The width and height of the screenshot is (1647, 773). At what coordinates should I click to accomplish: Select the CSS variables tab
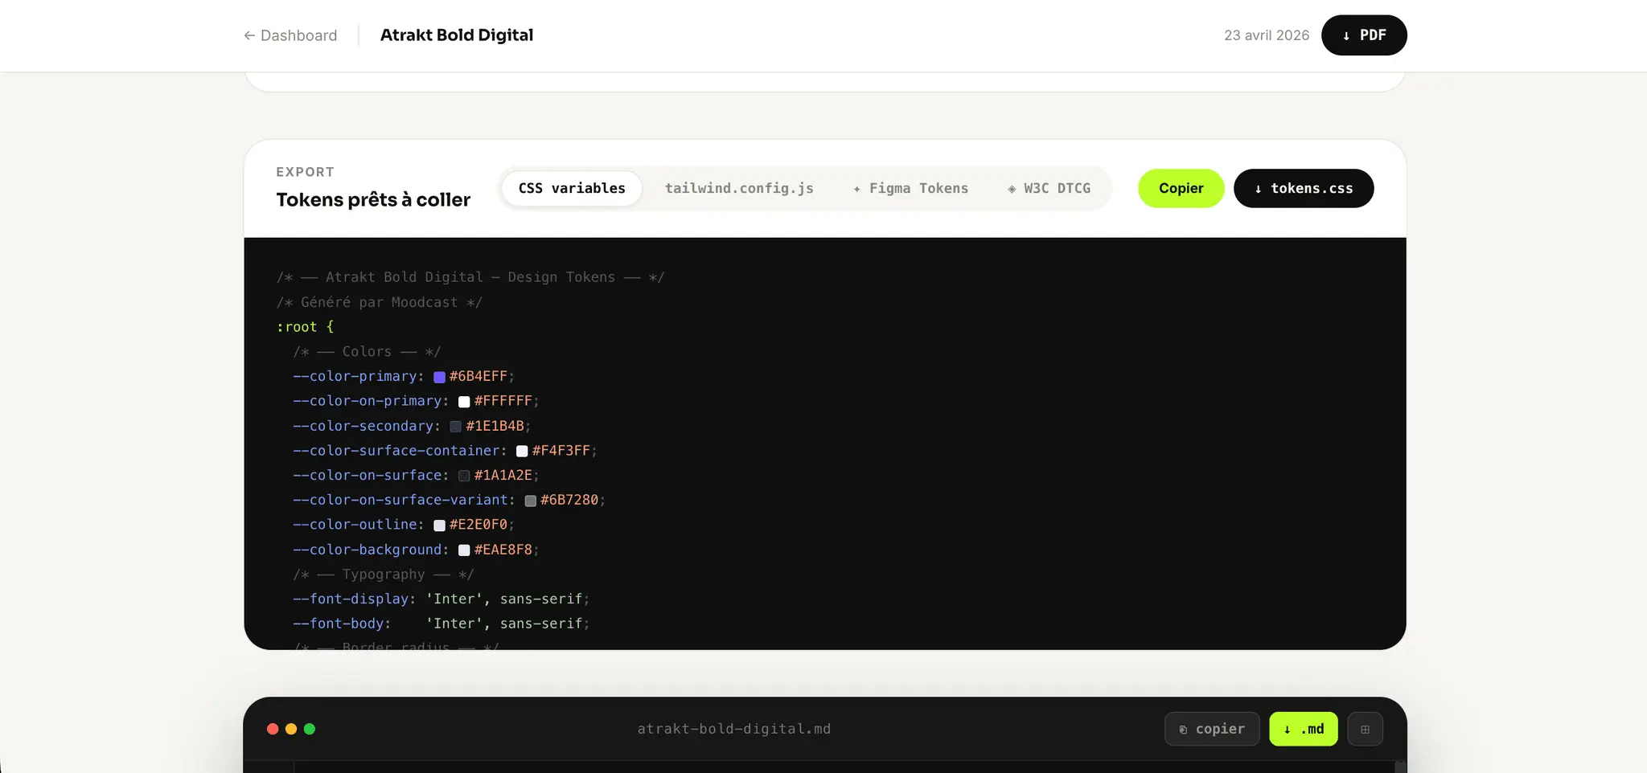[x=572, y=188]
